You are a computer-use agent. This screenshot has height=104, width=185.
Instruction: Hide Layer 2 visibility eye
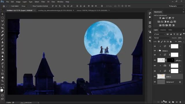[155, 77]
